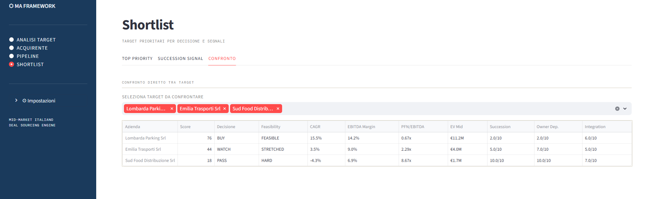This screenshot has width=657, height=199.
Task: Expand the Impostazioni section chevron
Action: [x=16, y=100]
